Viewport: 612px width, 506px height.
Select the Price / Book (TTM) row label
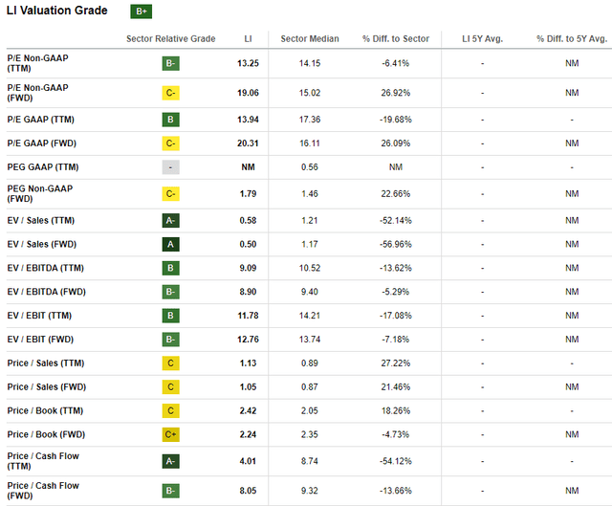point(45,410)
